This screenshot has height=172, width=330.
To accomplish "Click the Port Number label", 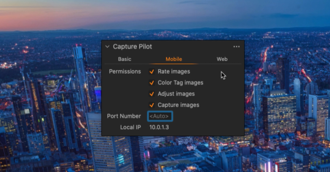I will click(x=124, y=116).
